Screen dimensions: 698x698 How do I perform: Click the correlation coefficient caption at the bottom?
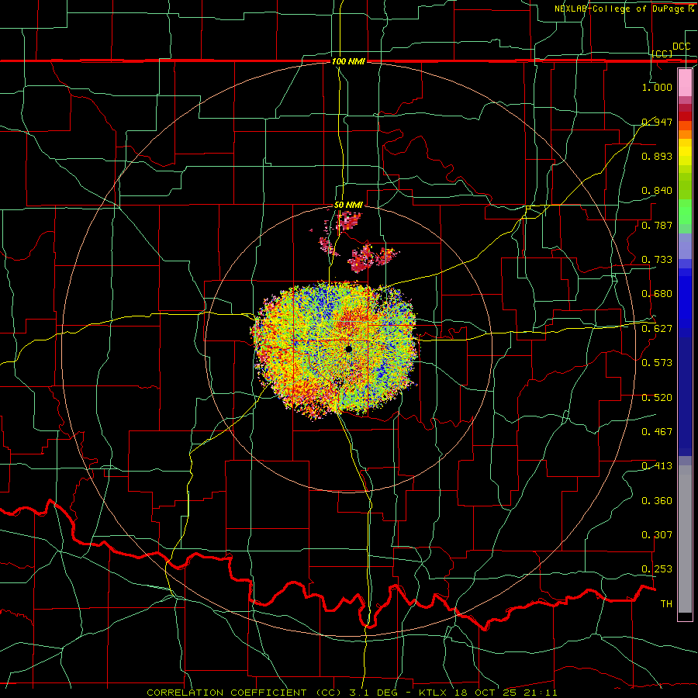pos(351,693)
